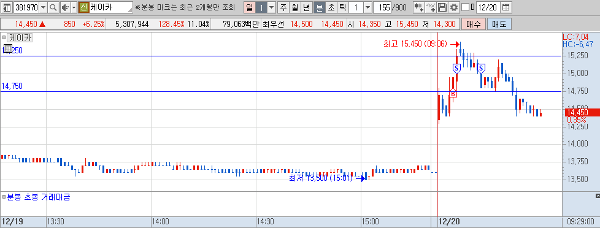Expand the stock code 381970 dropdown
Image resolution: width=600 pixels, height=228 pixels.
pos(43,7)
